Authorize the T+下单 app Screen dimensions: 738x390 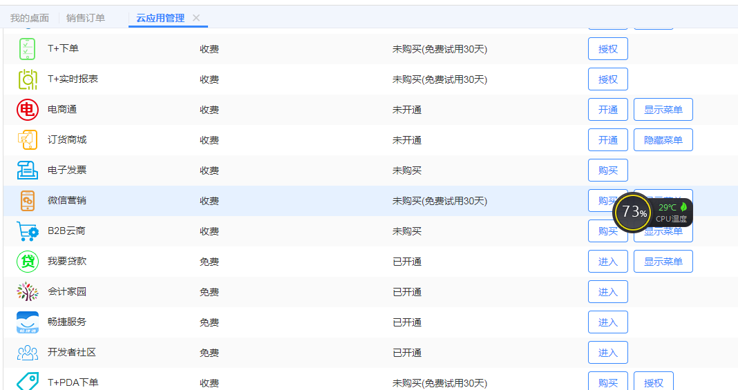[607, 49]
